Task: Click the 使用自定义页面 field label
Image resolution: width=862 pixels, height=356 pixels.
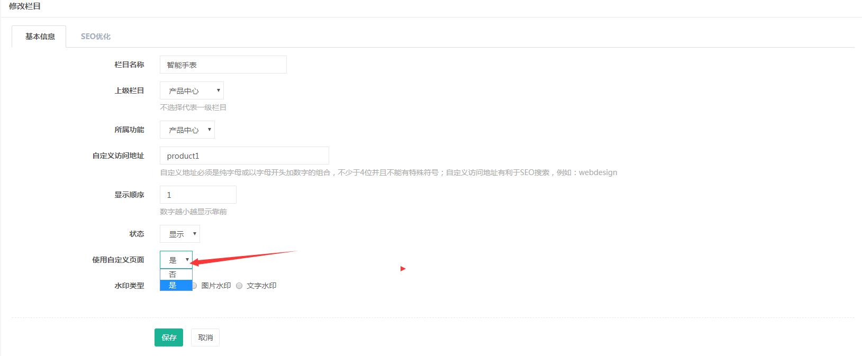Action: [x=118, y=260]
